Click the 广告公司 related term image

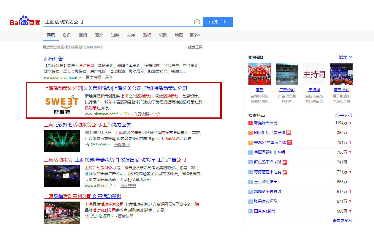(x=287, y=74)
